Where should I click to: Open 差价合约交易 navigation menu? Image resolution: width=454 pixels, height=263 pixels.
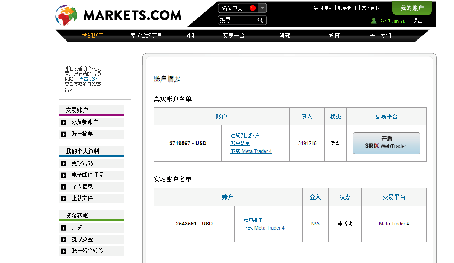pos(146,36)
